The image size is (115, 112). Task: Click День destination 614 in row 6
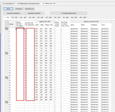click(37, 41)
